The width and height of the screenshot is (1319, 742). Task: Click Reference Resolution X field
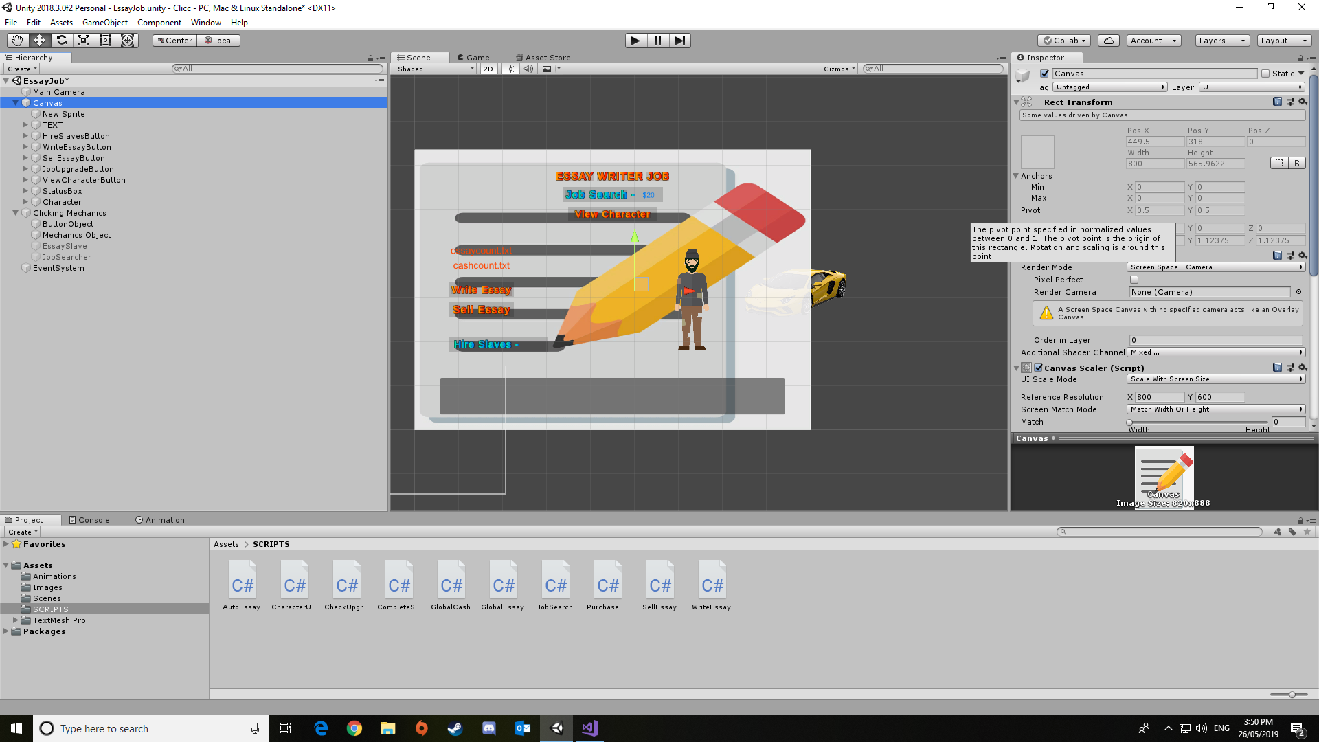(1159, 397)
